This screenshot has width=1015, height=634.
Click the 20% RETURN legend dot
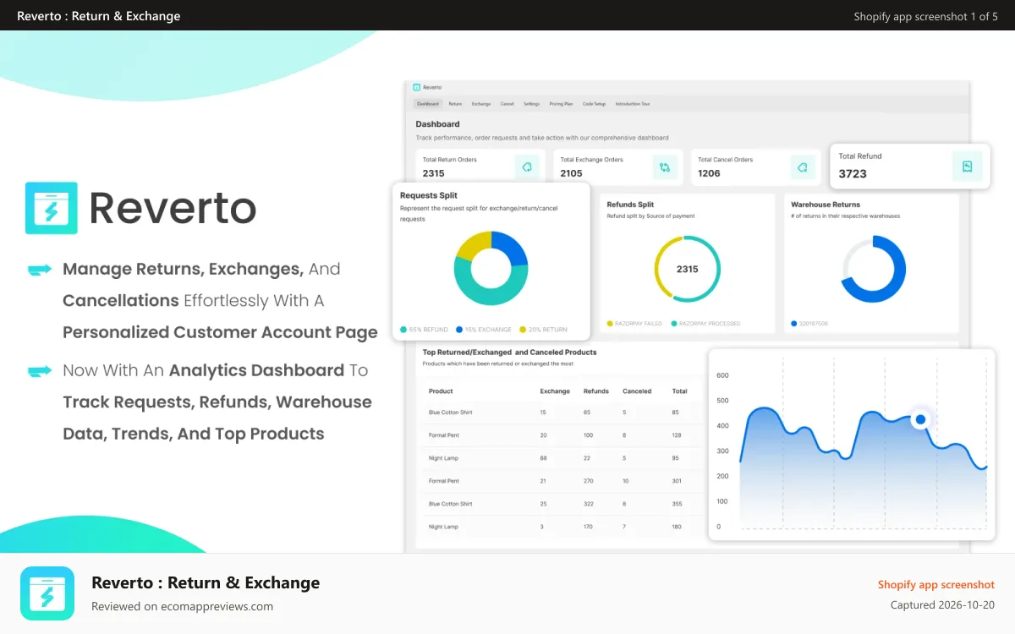(523, 330)
